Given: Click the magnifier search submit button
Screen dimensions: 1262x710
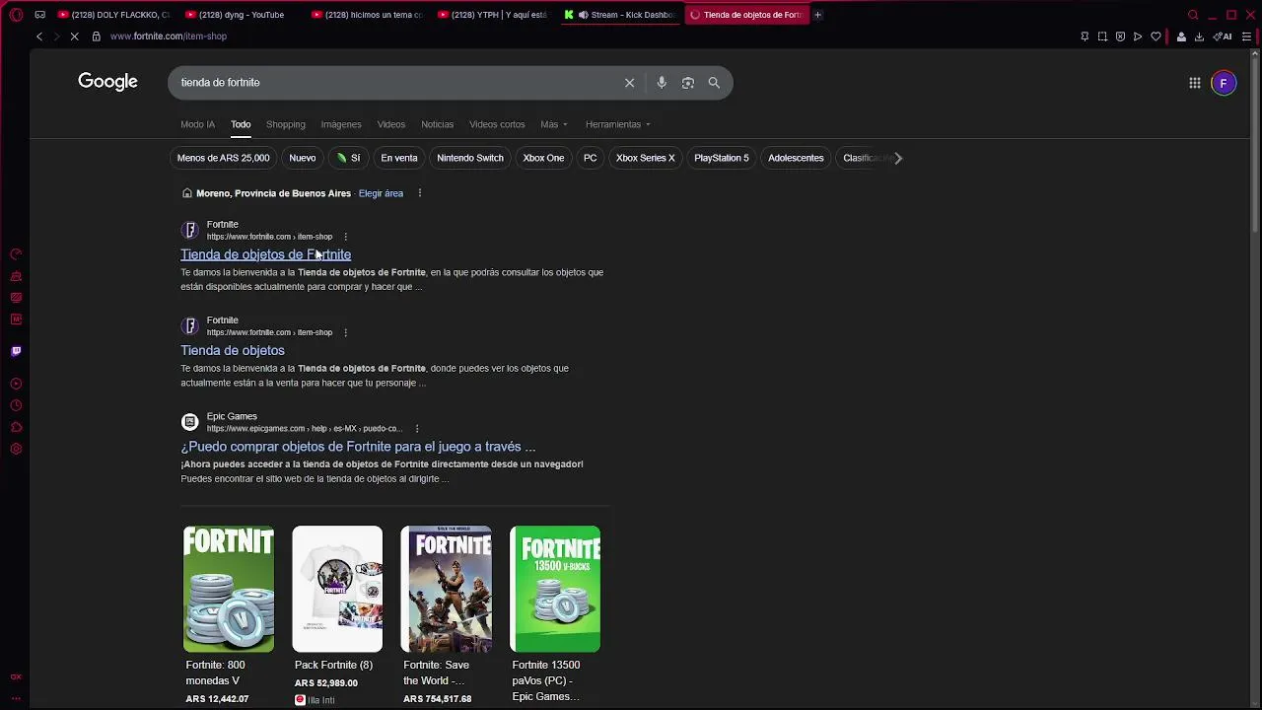Looking at the screenshot, I should [714, 83].
